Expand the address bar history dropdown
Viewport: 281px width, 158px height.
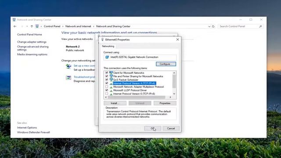[x=209, y=26]
